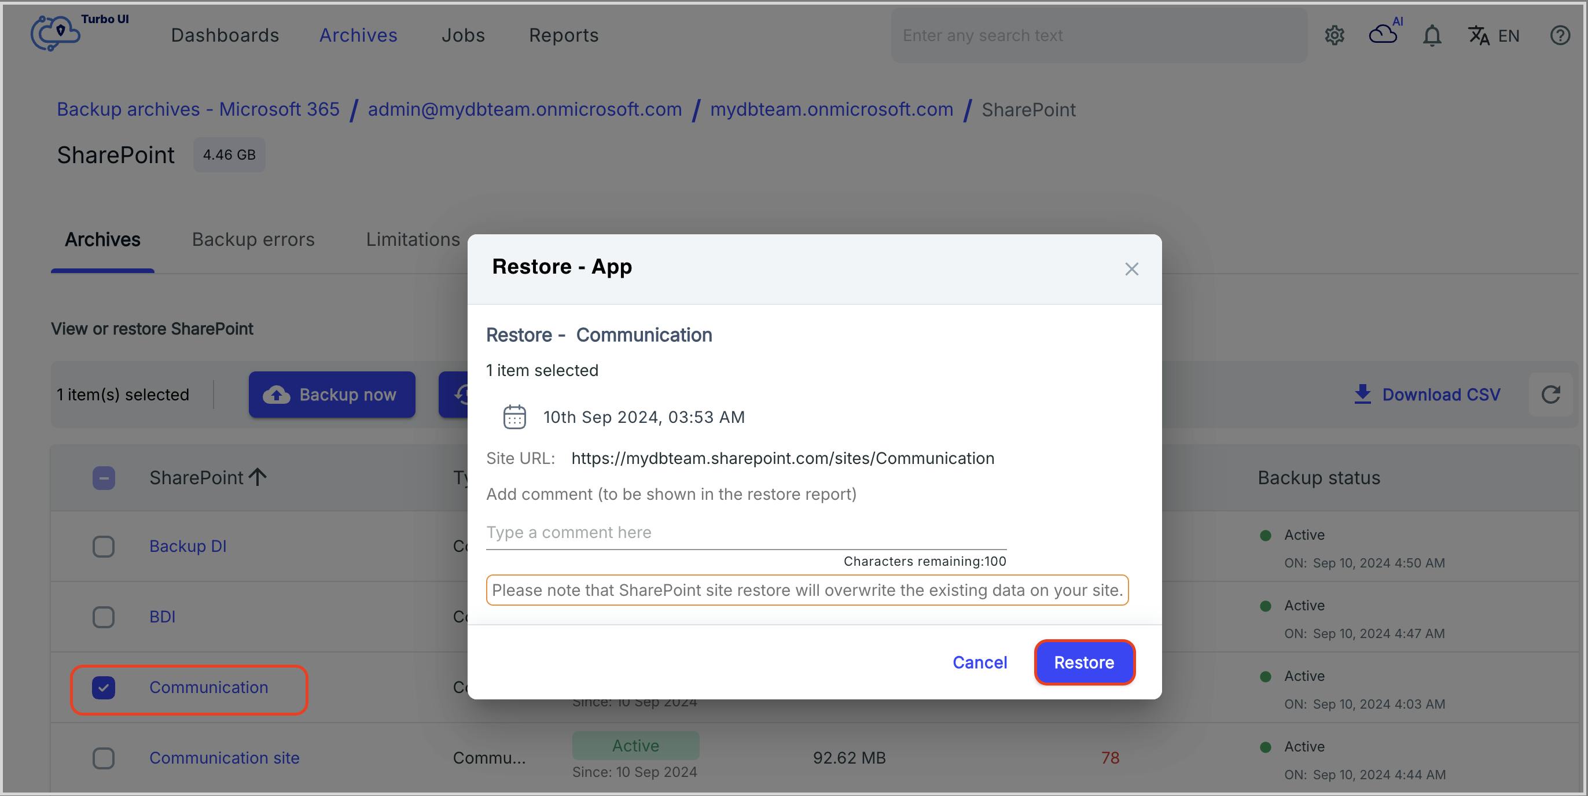This screenshot has height=796, width=1588.
Task: Sort by the SharePoint column header
Action: (x=208, y=477)
